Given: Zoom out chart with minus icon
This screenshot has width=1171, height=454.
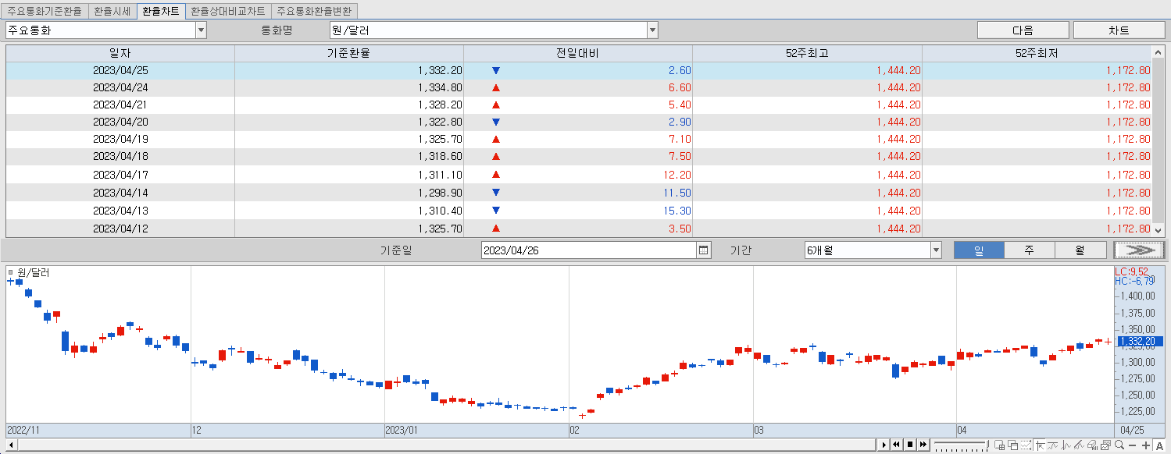Looking at the screenshot, I should pos(1132,445).
